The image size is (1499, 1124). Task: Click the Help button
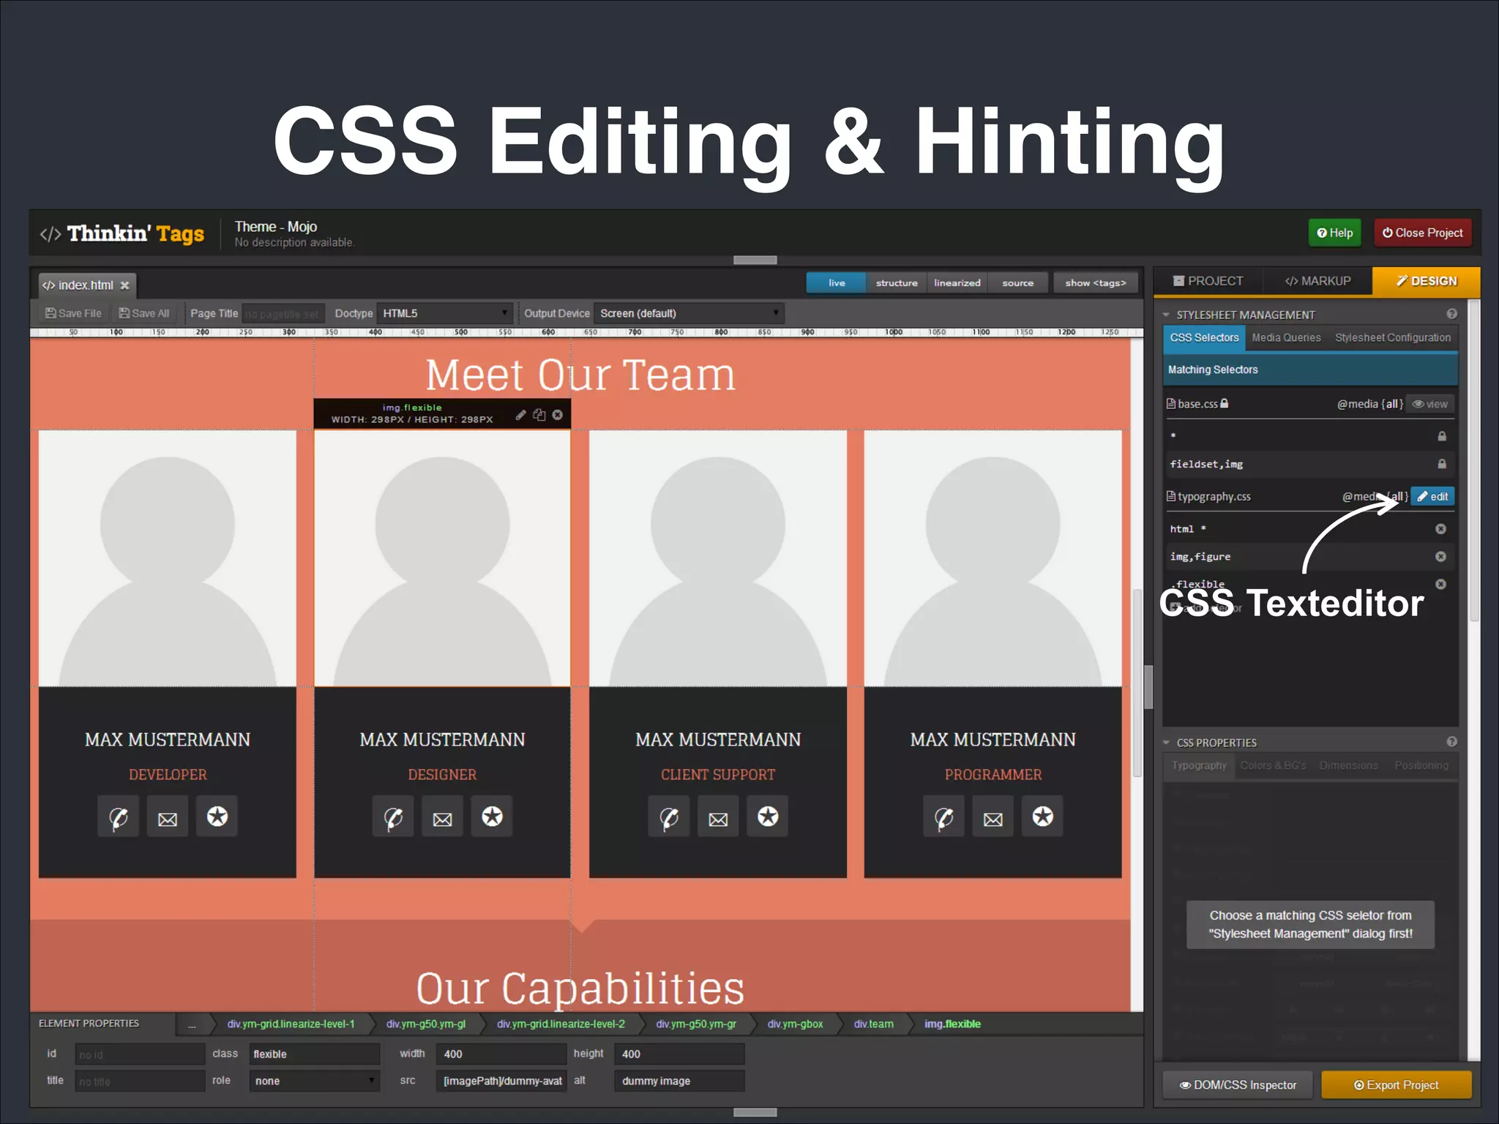1334,233
